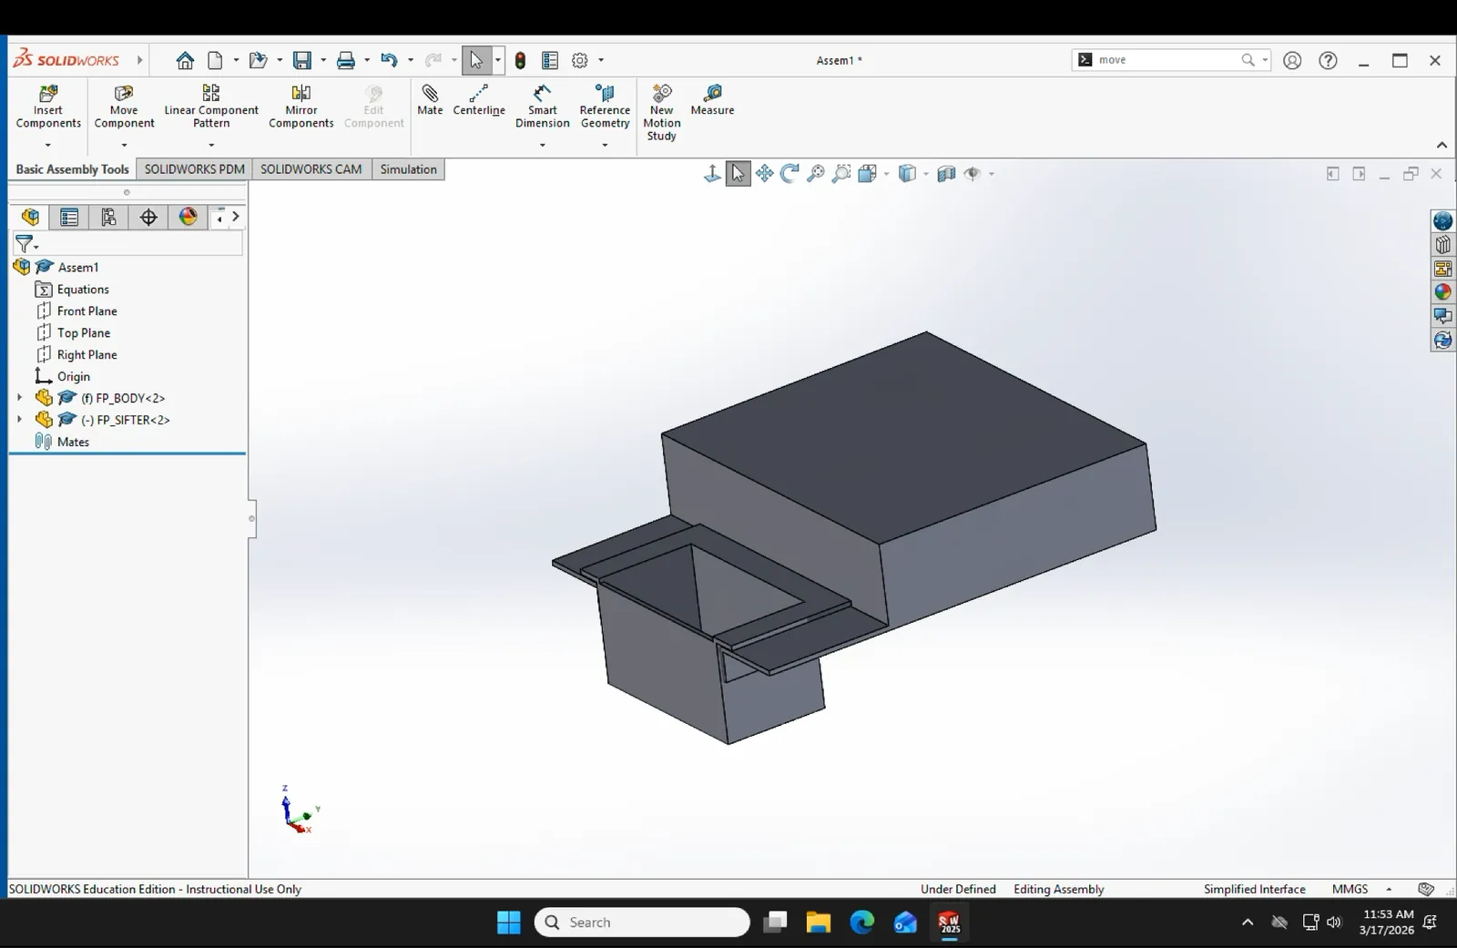Create a New Motion Study
Viewport: 1457px width, 948px height.
pos(662,112)
